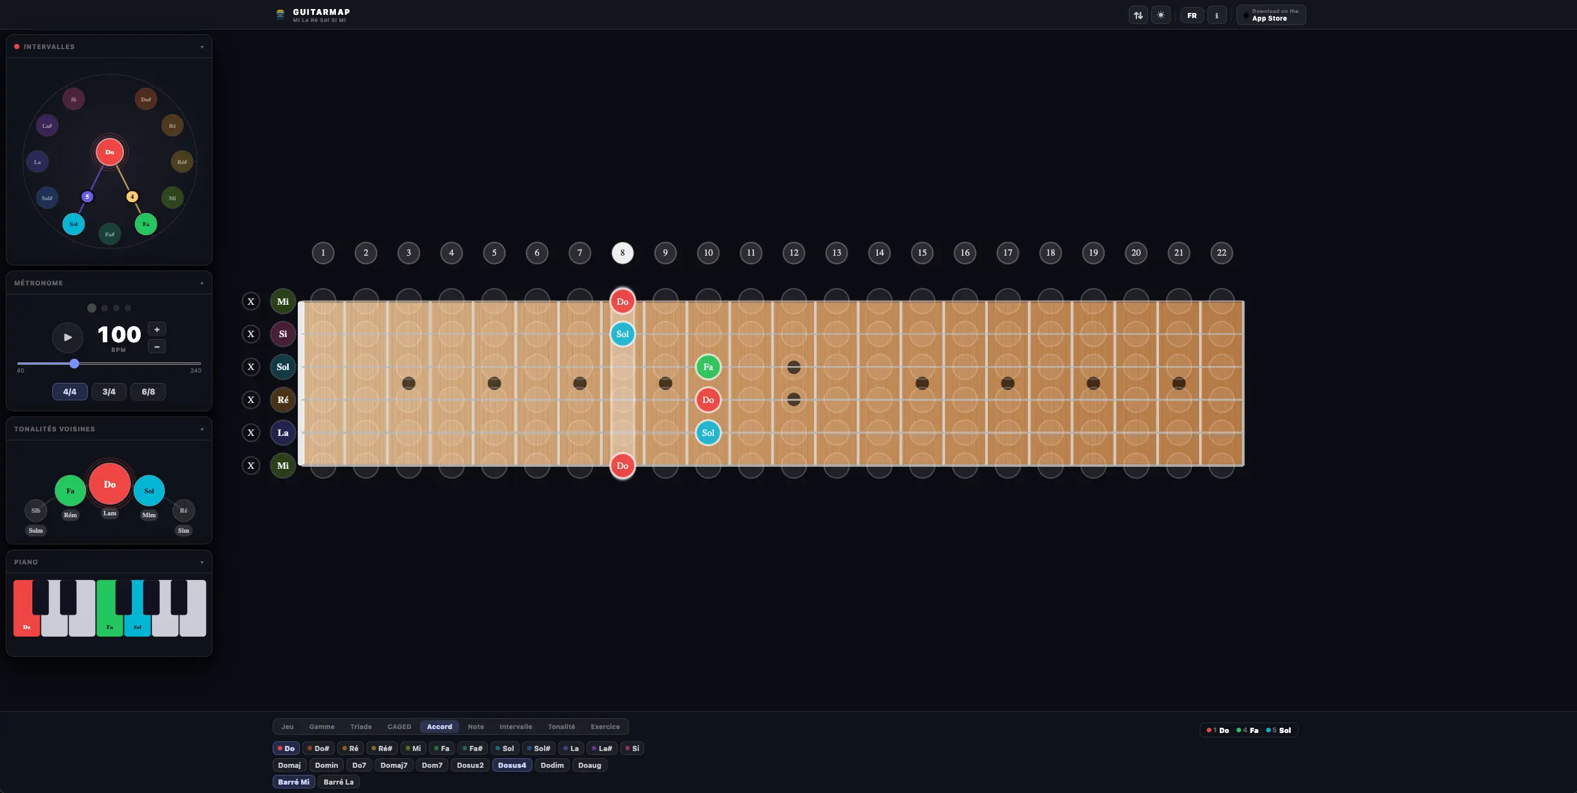Image resolution: width=1577 pixels, height=793 pixels.
Task: Click Sol note on the Si string
Action: point(623,334)
